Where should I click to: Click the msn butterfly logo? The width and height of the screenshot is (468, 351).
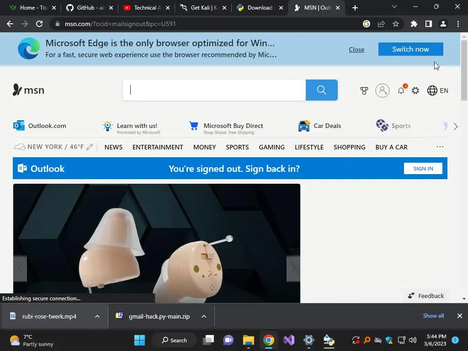tap(28, 90)
